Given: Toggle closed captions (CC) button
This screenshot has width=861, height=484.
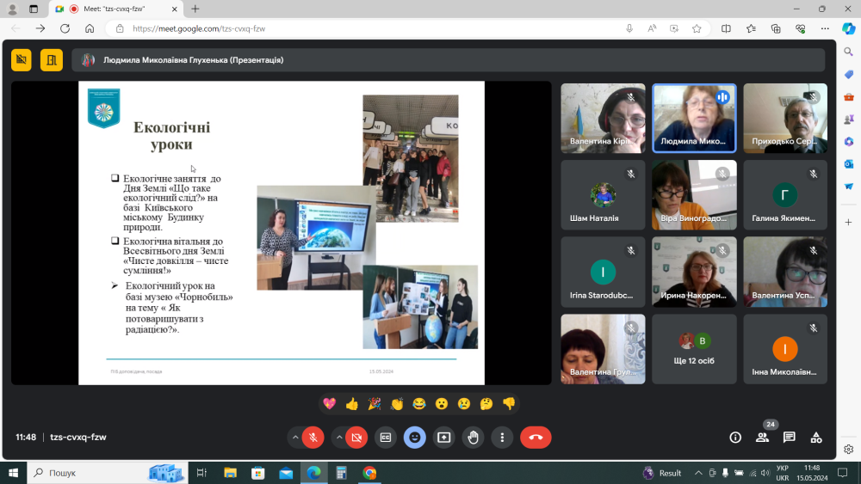Looking at the screenshot, I should click(x=386, y=437).
